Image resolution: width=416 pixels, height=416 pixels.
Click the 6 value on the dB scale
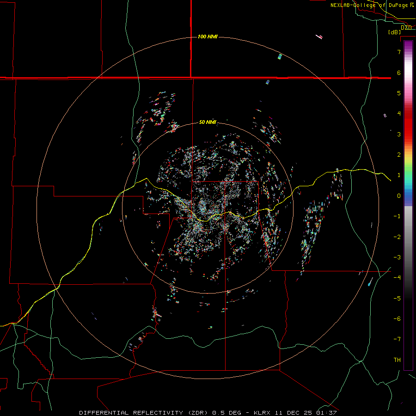[399, 73]
